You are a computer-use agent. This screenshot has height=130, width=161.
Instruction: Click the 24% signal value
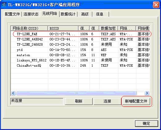tap(83, 65)
